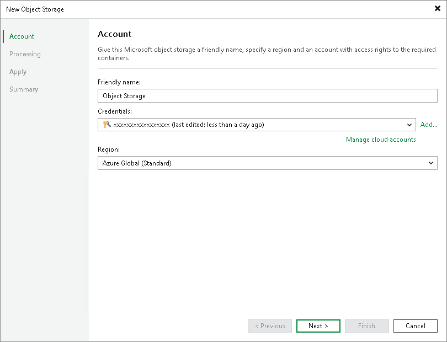The width and height of the screenshot is (447, 342).
Task: Click the Next > button
Action: click(x=318, y=326)
